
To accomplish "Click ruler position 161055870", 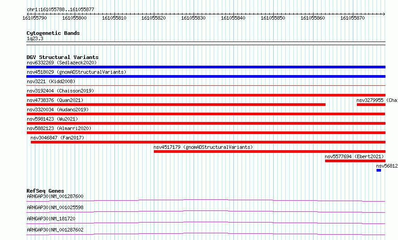I will tap(352, 18).
